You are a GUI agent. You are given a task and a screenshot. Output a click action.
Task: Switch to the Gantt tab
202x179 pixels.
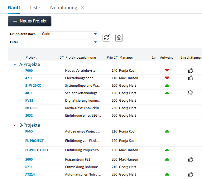[x=14, y=8]
